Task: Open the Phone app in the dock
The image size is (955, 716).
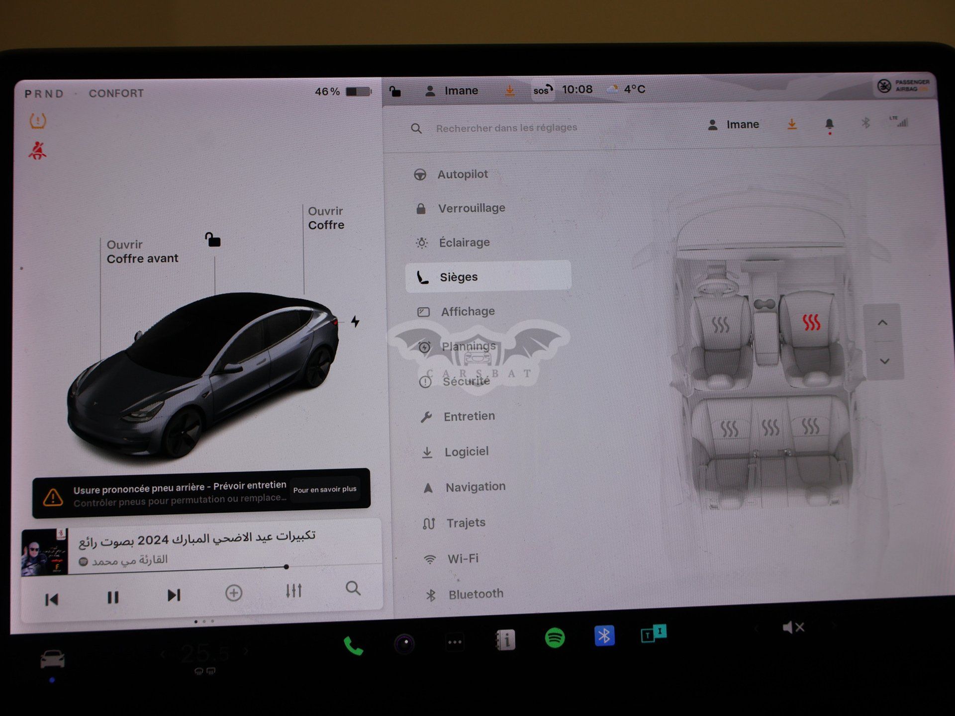Action: pyautogui.click(x=354, y=646)
